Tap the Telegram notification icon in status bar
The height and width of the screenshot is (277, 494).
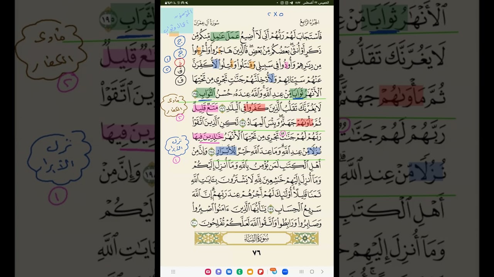tap(291, 3)
